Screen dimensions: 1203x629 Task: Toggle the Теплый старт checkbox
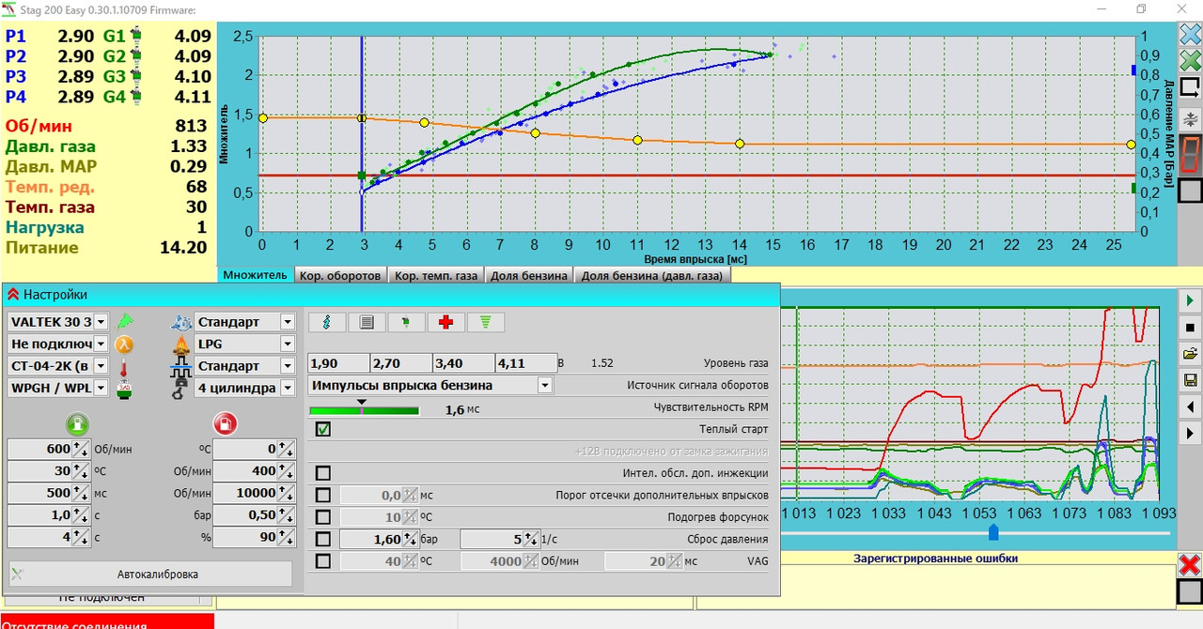tap(323, 429)
